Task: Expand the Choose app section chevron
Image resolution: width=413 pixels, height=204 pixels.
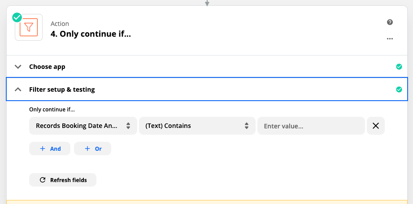Action: 18,67
